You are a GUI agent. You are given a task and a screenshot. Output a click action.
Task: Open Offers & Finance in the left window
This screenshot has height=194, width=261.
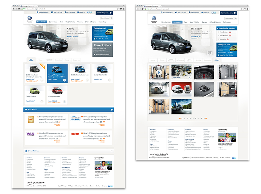pos(91,22)
